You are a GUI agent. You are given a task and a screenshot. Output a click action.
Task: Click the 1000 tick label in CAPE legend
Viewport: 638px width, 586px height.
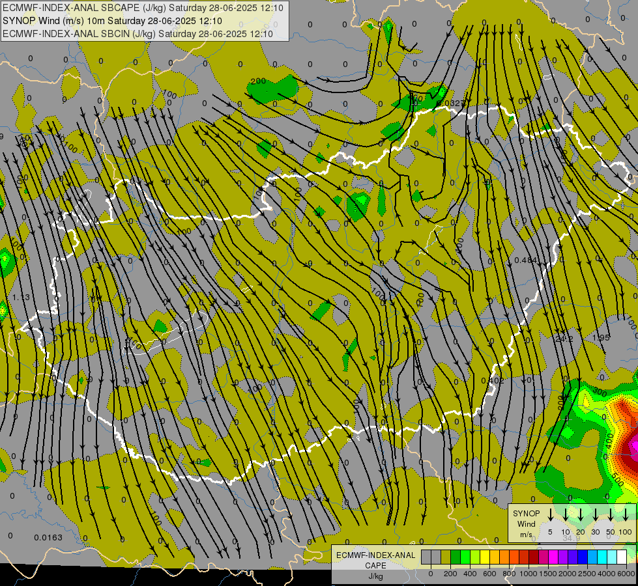click(x=529, y=574)
